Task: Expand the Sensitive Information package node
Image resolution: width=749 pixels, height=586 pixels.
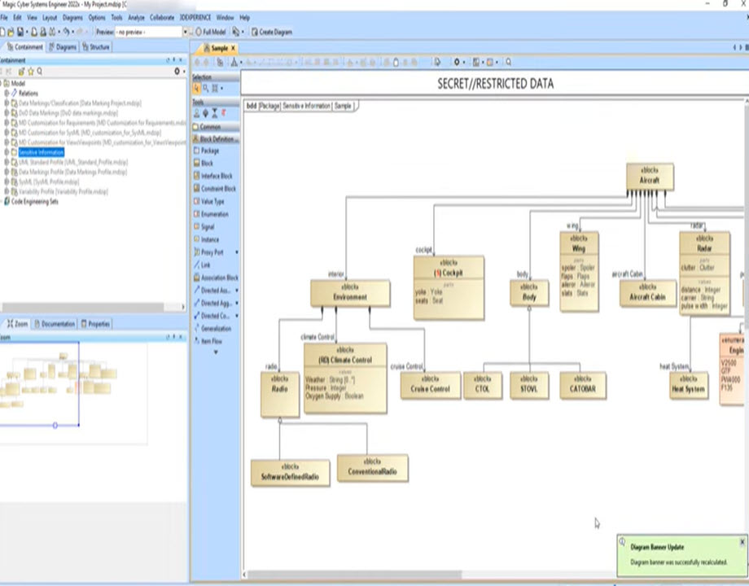Action: click(x=6, y=152)
